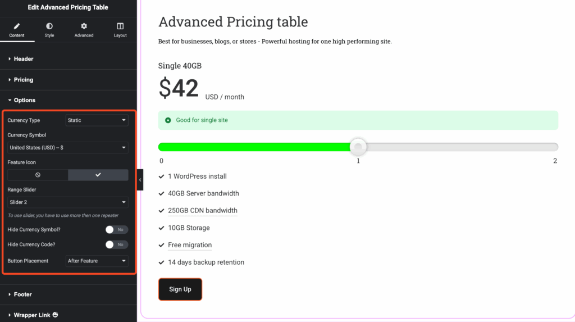Open the Button Placement dropdown
Viewport: 575px width, 322px height.
click(97, 261)
